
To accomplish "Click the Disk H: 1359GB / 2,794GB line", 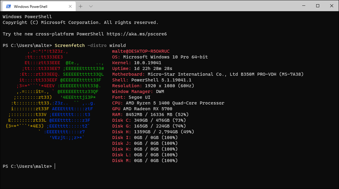I will click(153, 132).
